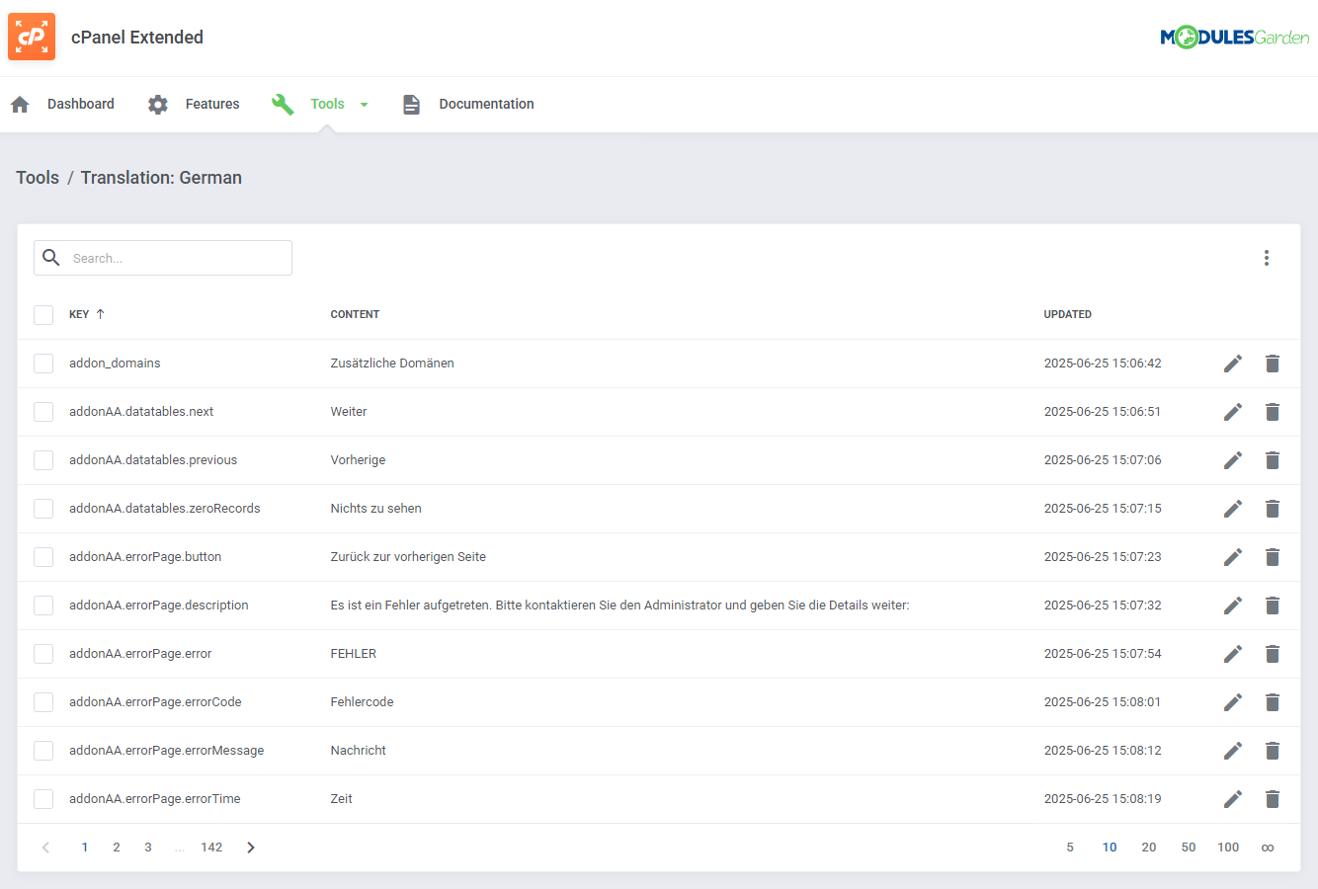This screenshot has width=1318, height=889.
Task: Click the Features gear icon
Action: (x=158, y=104)
